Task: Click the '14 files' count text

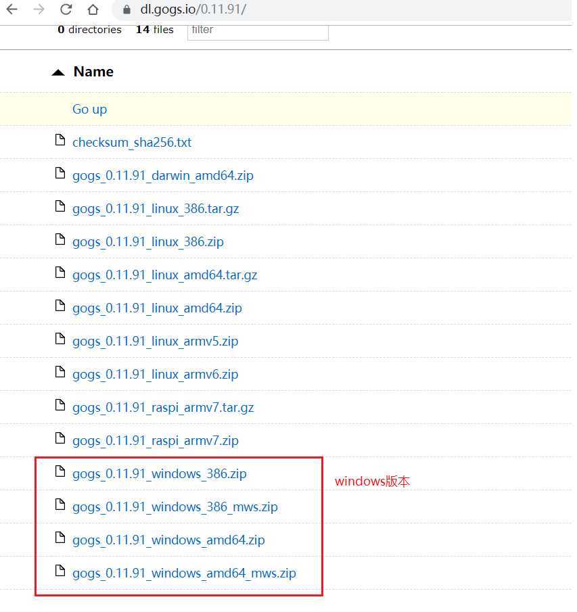Action: click(x=155, y=30)
